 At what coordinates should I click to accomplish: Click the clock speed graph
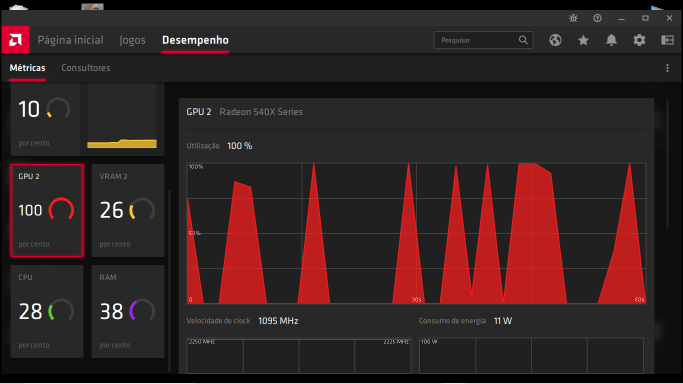[299, 355]
